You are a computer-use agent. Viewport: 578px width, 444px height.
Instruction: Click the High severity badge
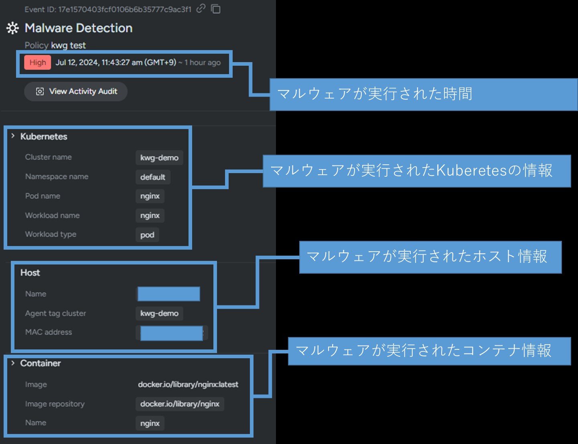click(x=38, y=63)
